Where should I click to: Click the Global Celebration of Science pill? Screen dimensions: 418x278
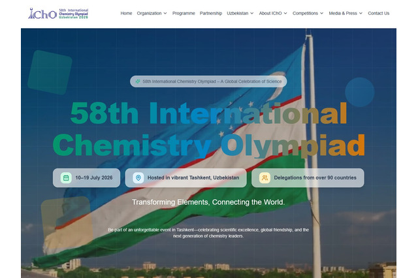[208, 82]
